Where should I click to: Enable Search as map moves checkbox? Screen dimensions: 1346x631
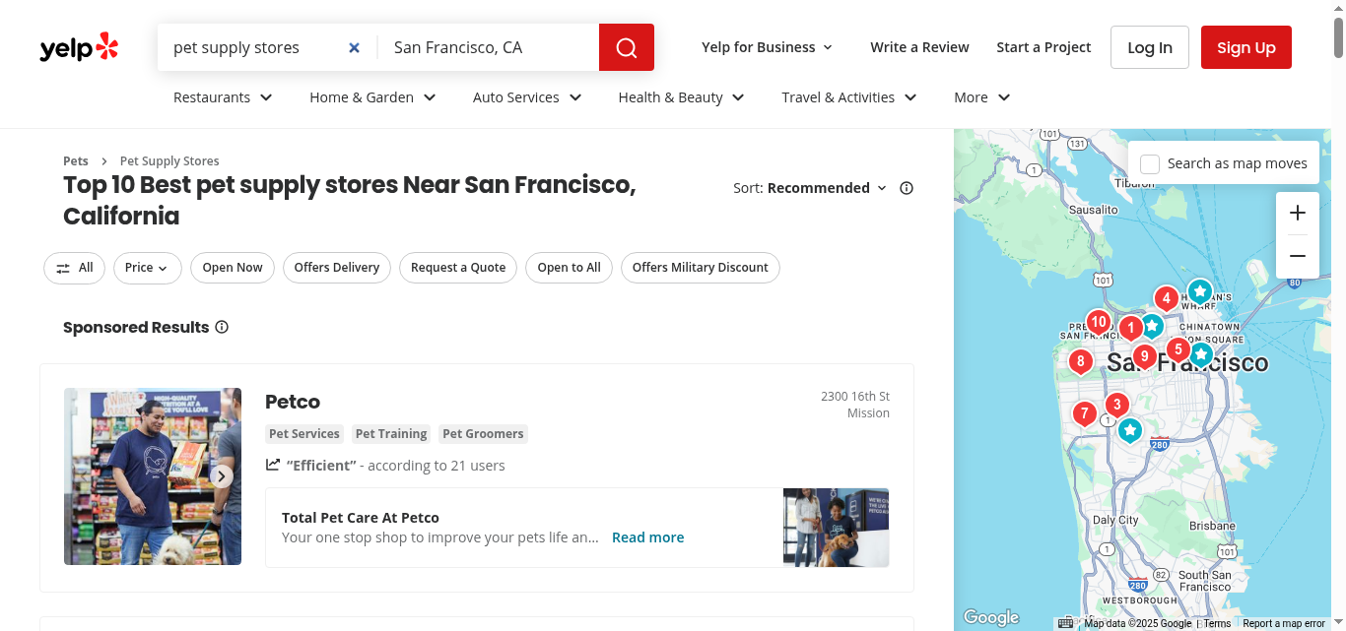(x=1150, y=163)
